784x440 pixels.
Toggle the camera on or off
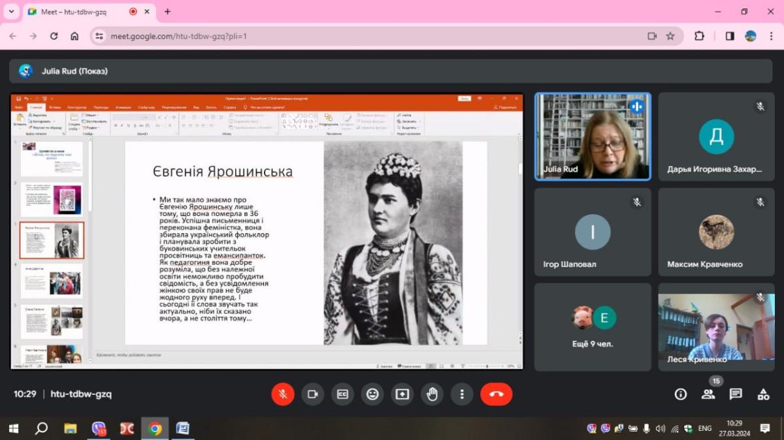[312, 394]
